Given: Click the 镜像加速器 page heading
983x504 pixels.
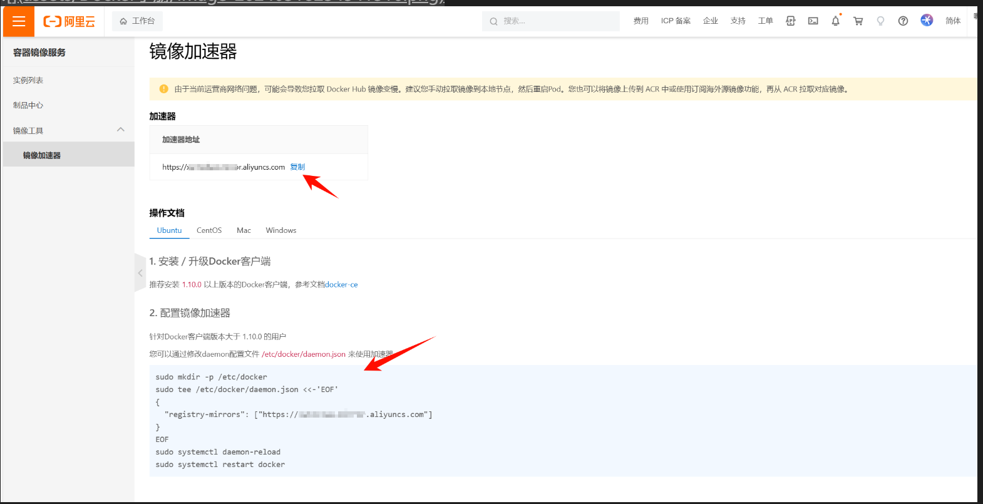Looking at the screenshot, I should [193, 51].
